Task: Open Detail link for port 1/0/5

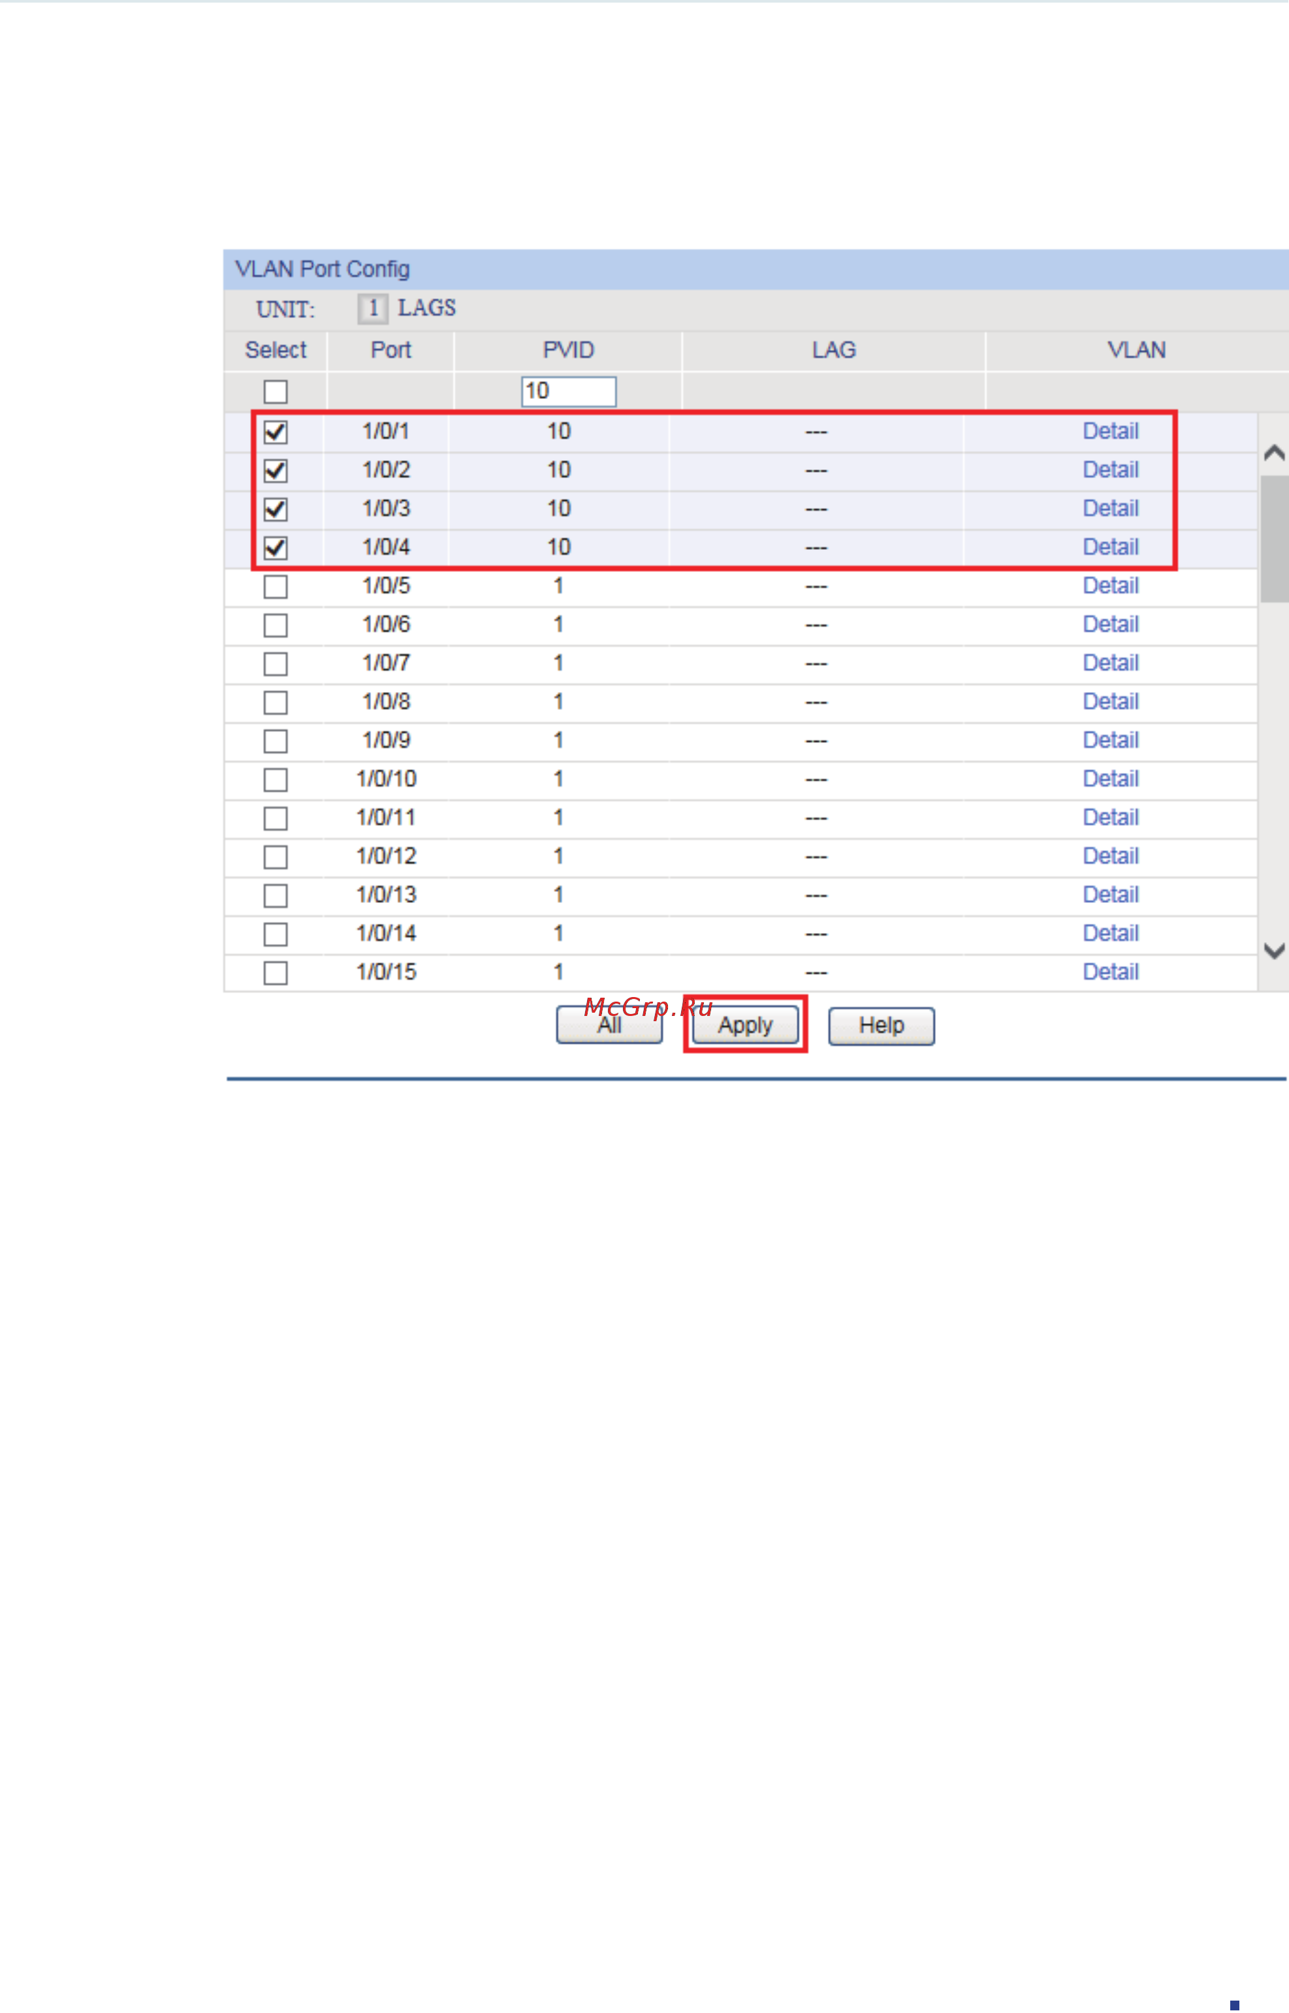Action: [1110, 585]
